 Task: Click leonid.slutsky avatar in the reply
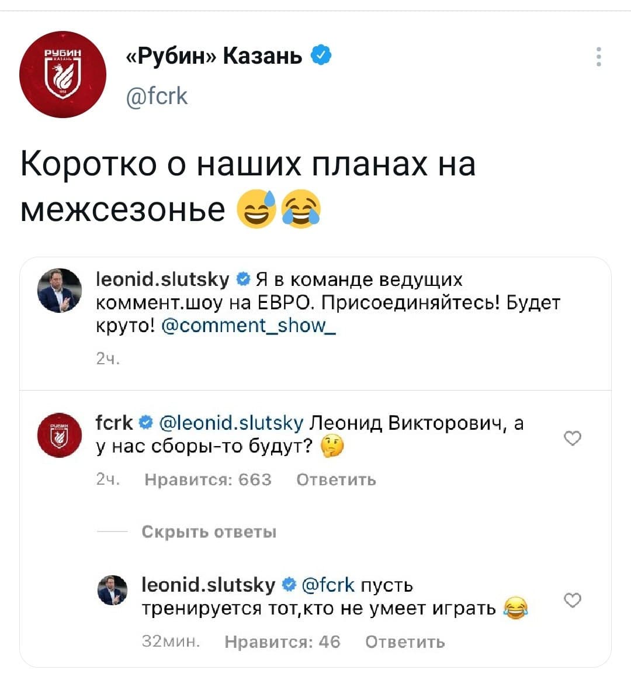click(x=112, y=590)
